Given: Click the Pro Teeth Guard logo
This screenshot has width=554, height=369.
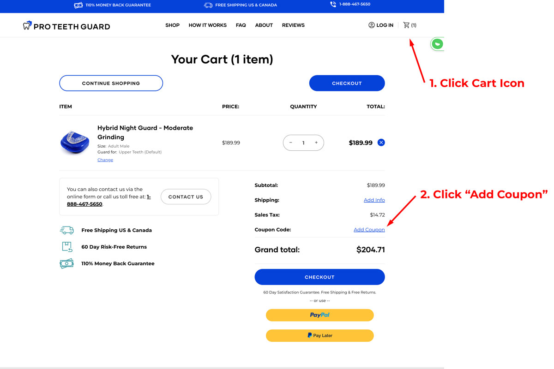Looking at the screenshot, I should 66,26.
